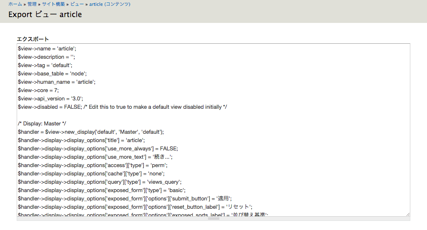This screenshot has height=230, width=427.
Task: Go to the 管理 breadcrumb link
Action: (x=32, y=4)
